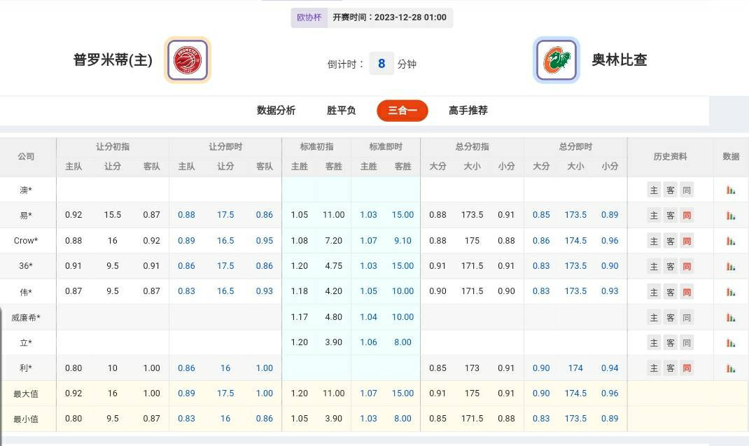
Task: Open 同 history for 伟* row
Action: click(x=687, y=292)
